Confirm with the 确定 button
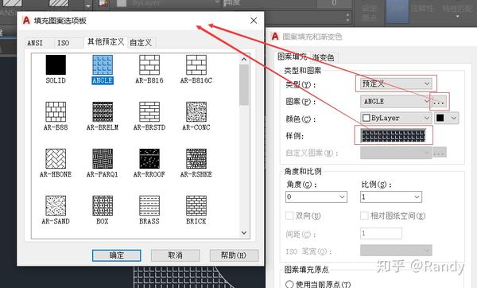This screenshot has height=288, width=477. (x=117, y=255)
